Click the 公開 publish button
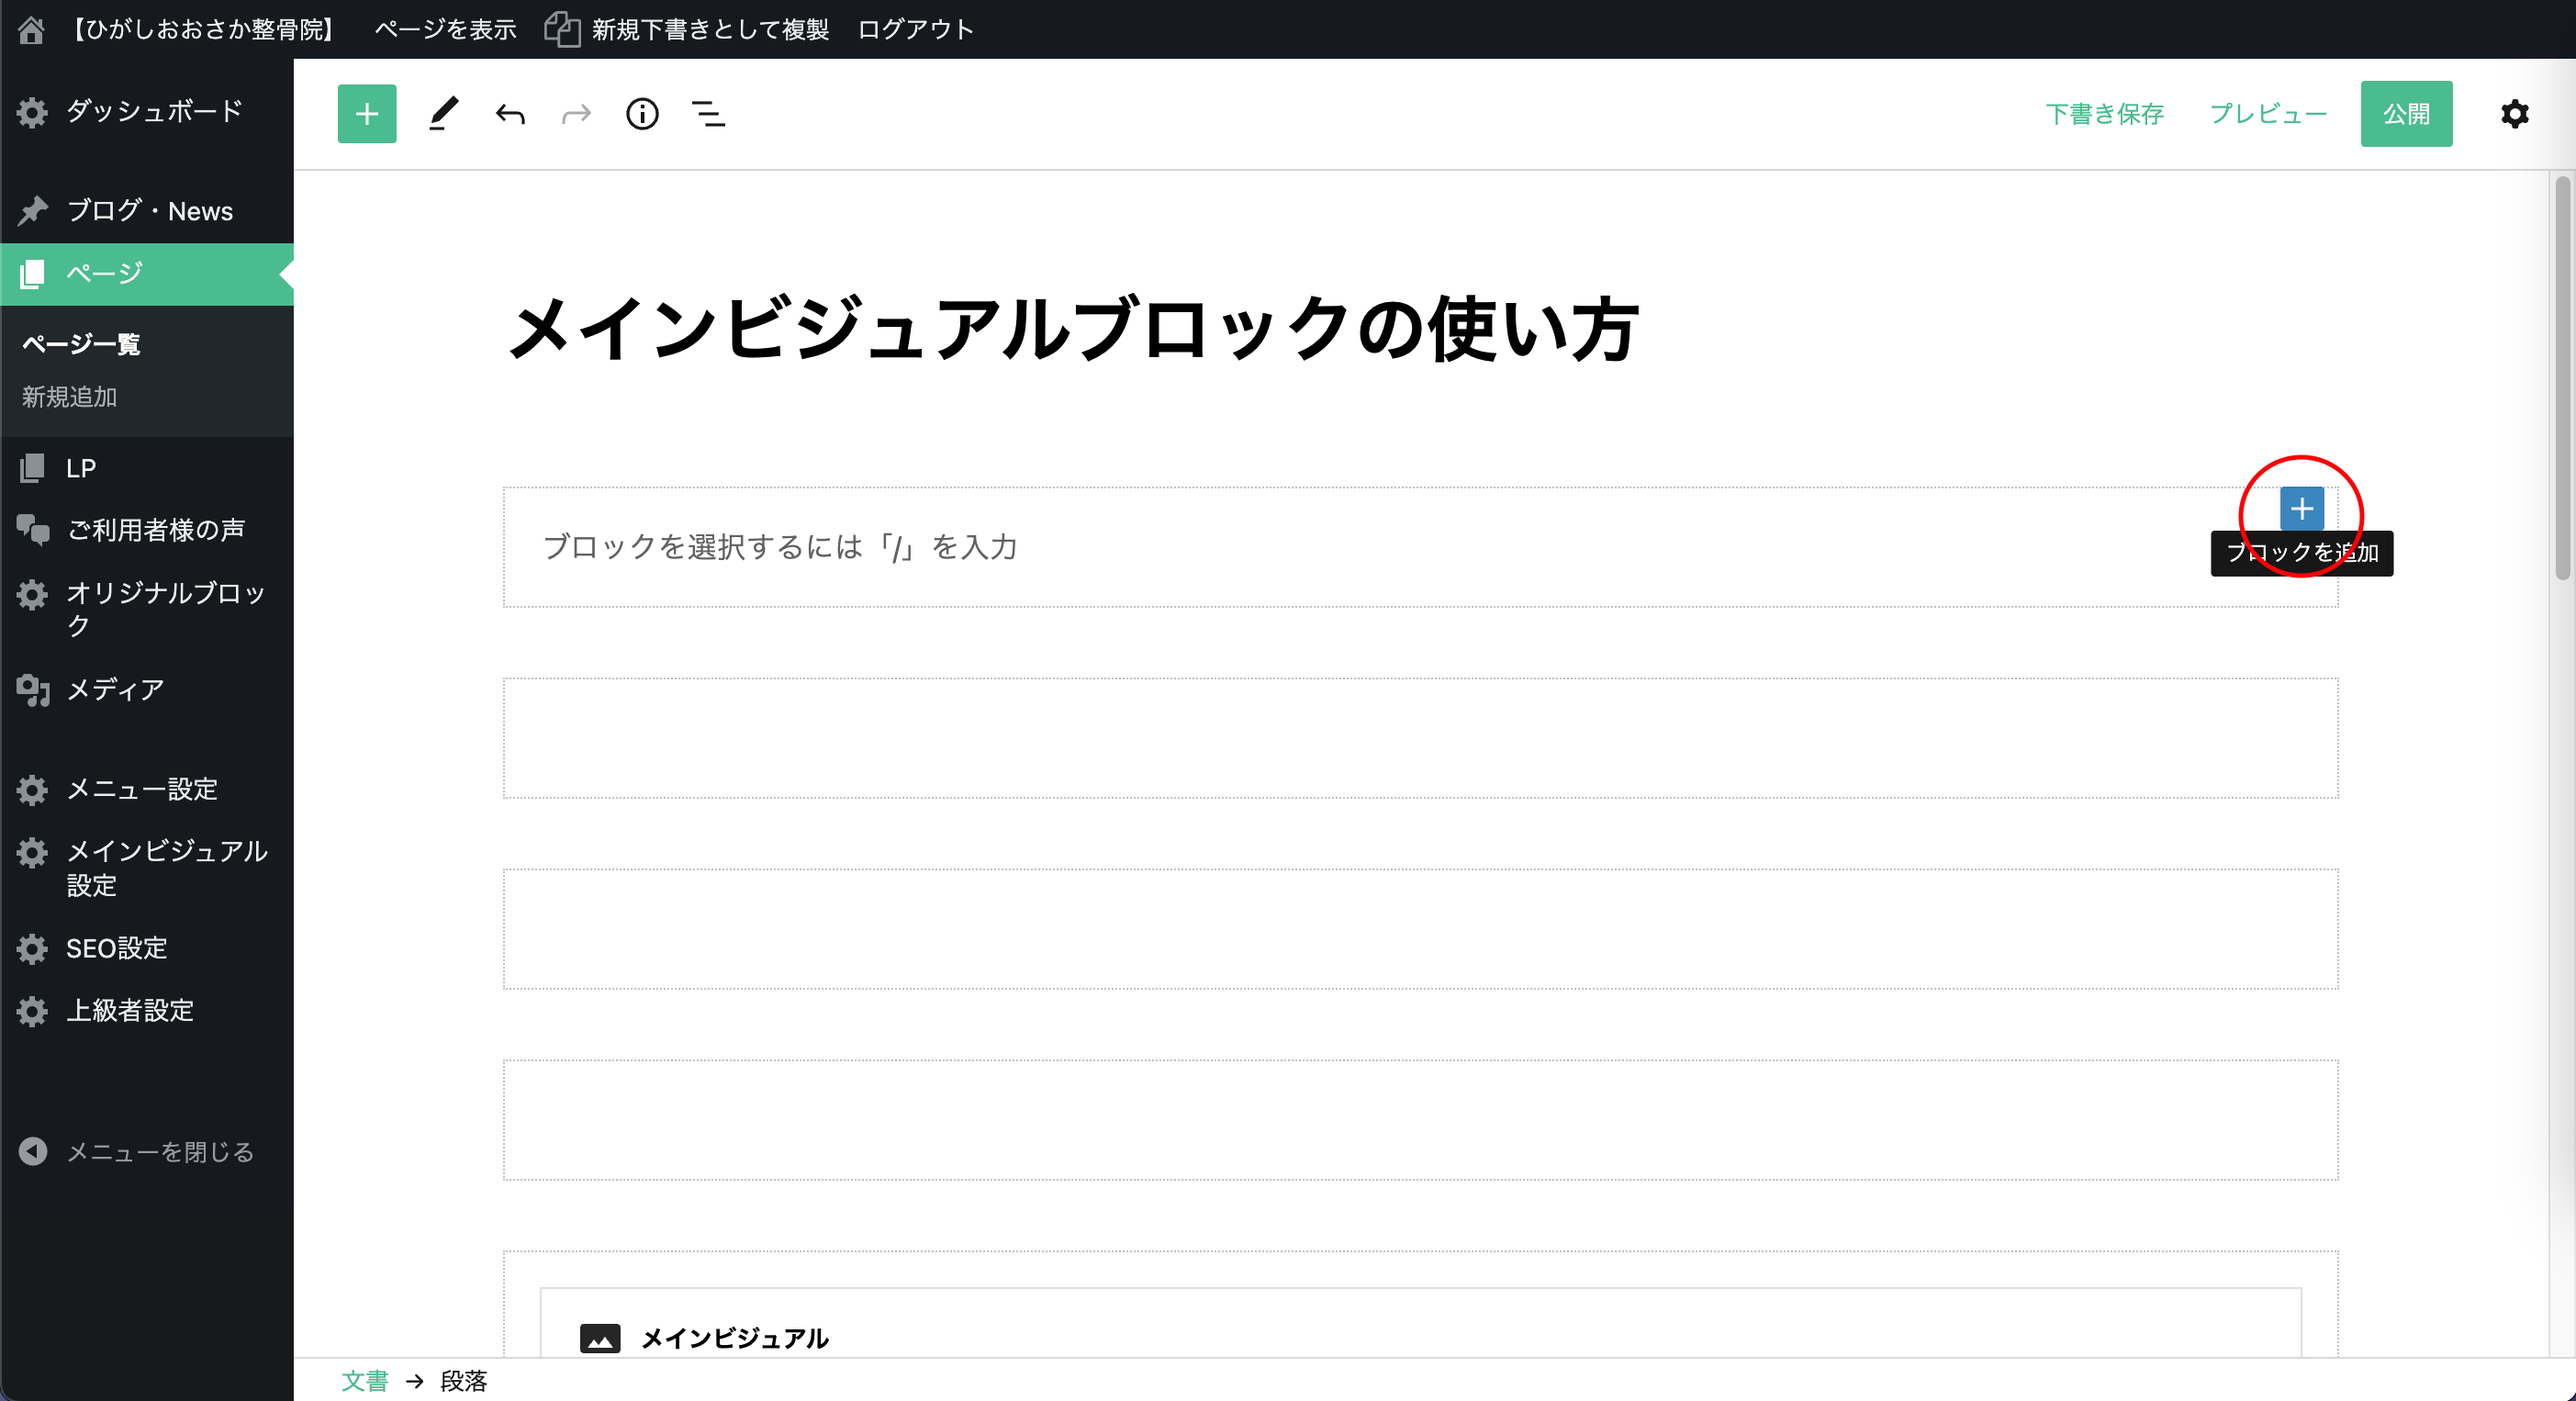Screen dimensions: 2576x1401 click(x=2406, y=114)
